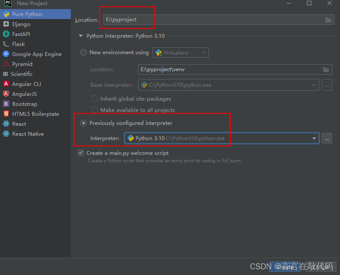Toggle Make available to all projects

[95, 110]
